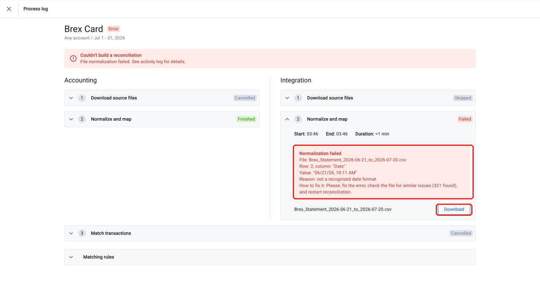Click step number 2 badge under Integration
The width and height of the screenshot is (540, 290).
(x=298, y=119)
